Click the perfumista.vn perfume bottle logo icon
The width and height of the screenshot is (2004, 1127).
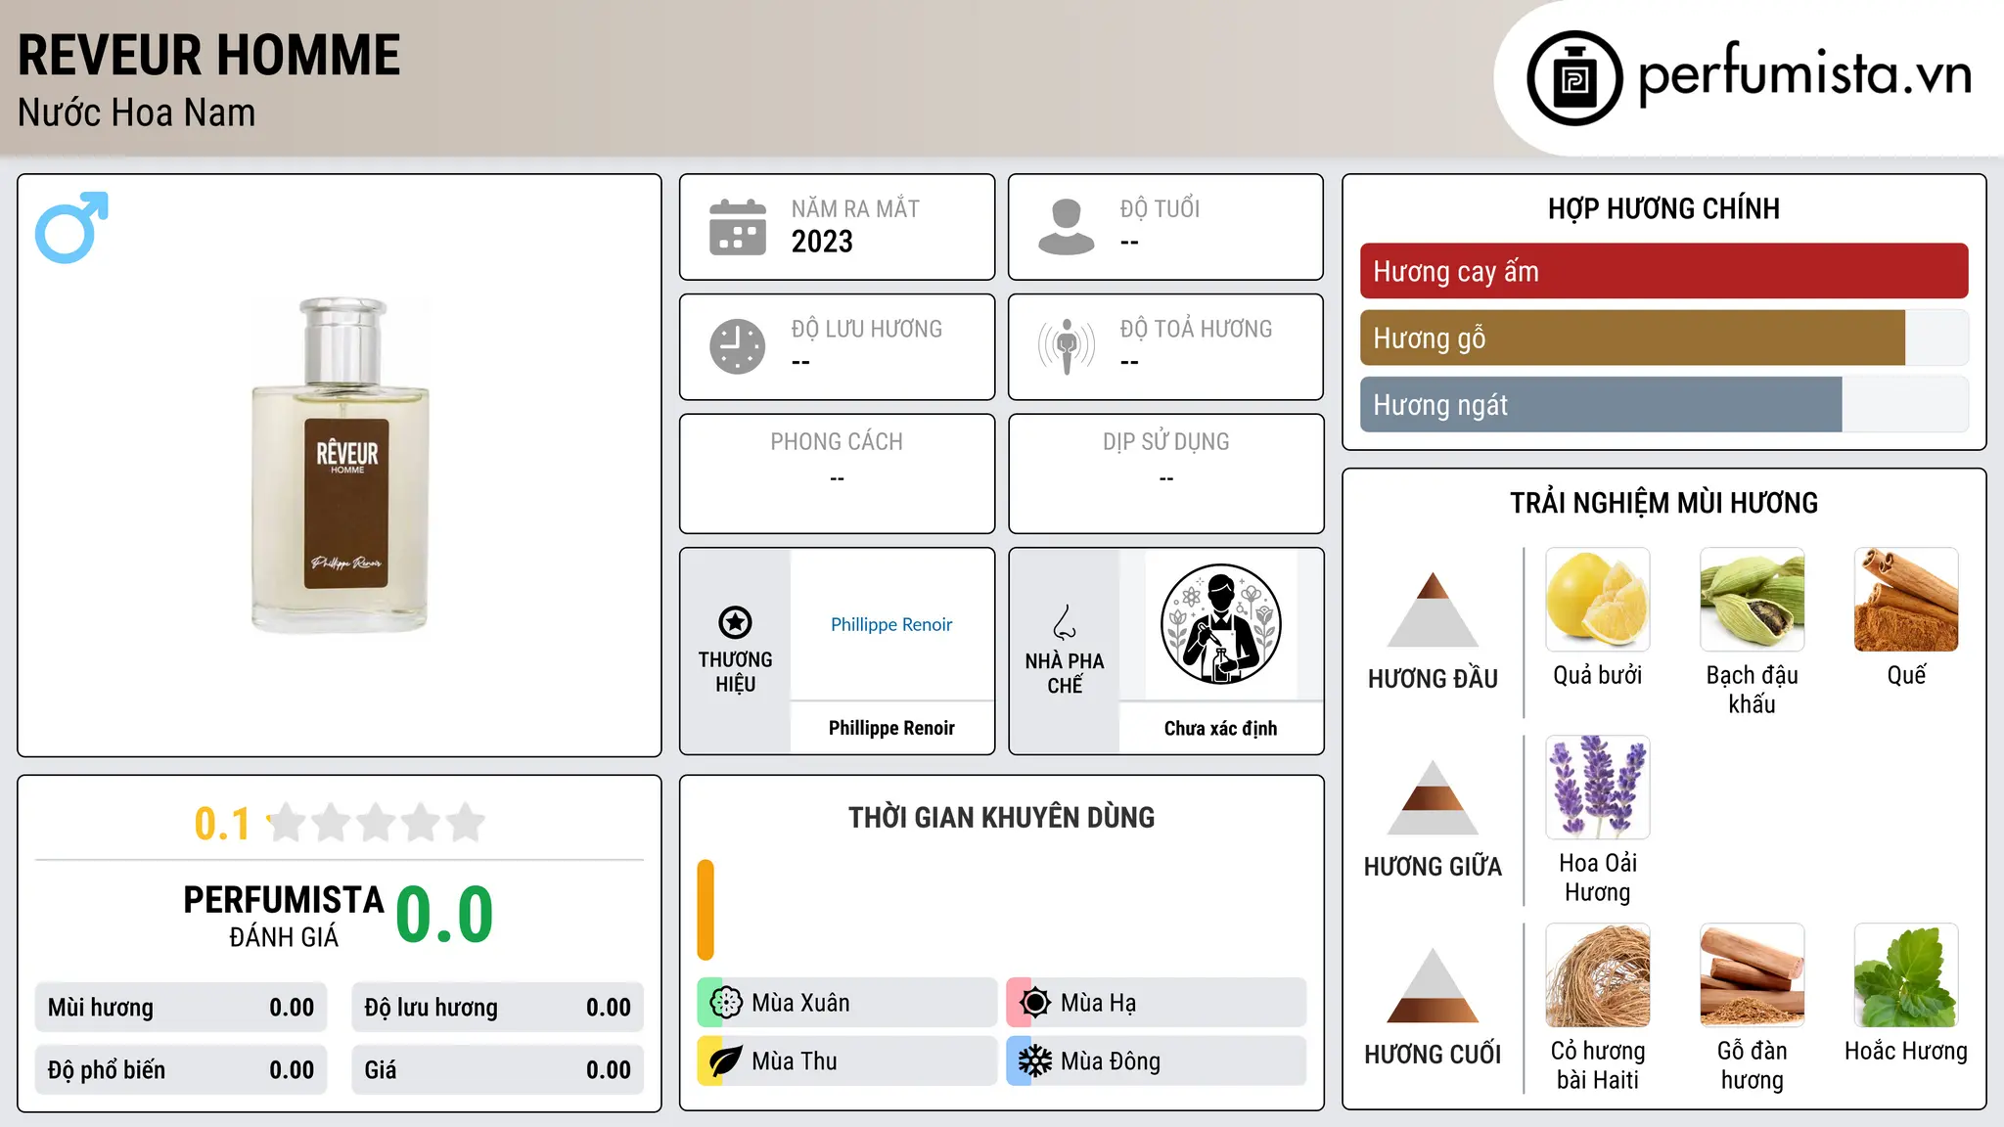(x=1574, y=78)
